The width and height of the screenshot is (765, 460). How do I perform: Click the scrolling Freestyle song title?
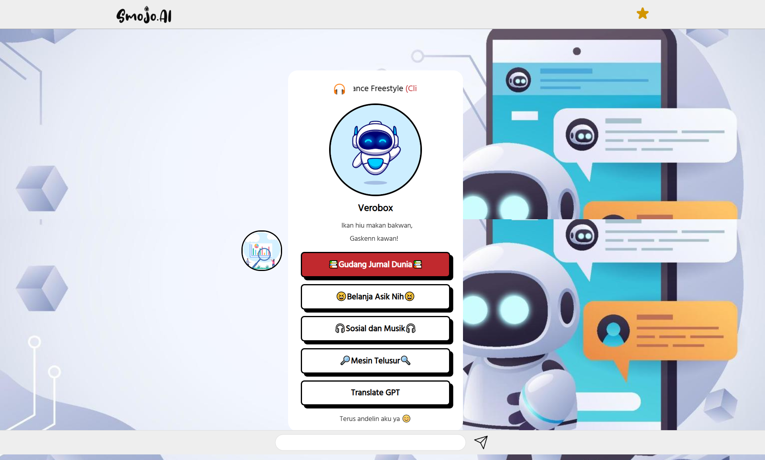pyautogui.click(x=385, y=88)
